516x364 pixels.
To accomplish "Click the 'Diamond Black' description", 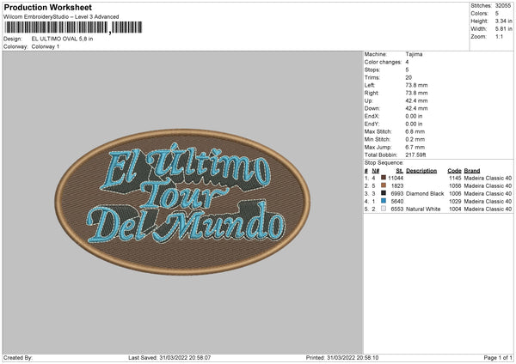I will pyautogui.click(x=425, y=193).
